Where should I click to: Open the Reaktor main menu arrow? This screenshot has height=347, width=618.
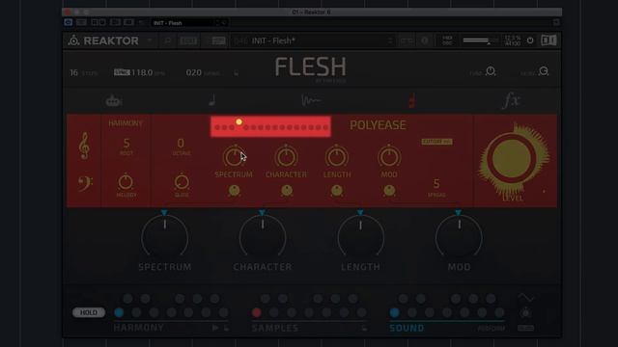tap(150, 40)
